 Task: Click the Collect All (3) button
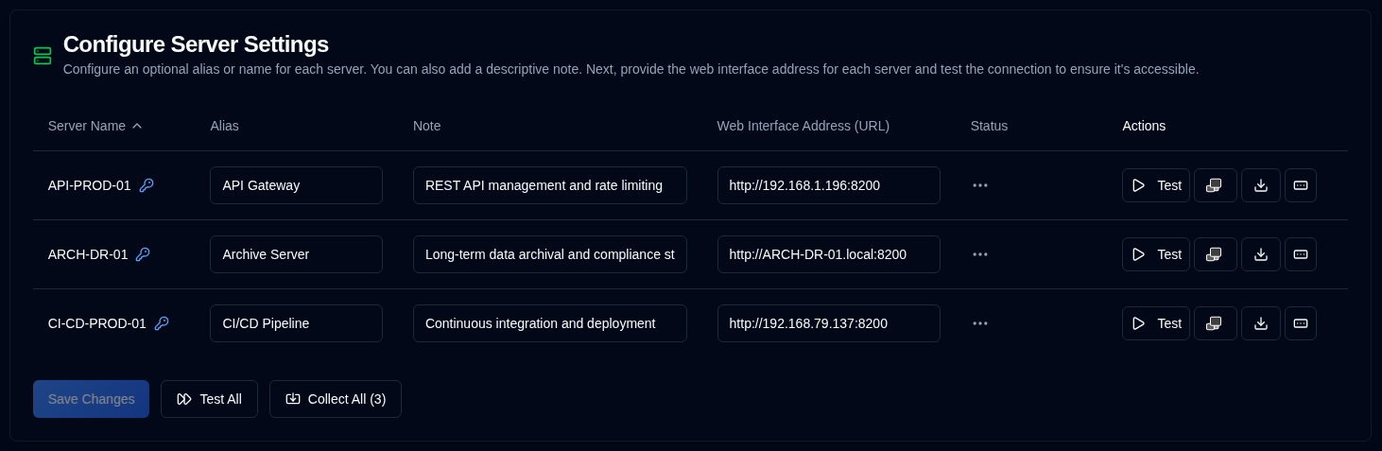coord(336,399)
